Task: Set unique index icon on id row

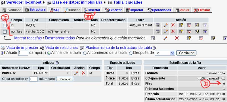Action: click(189, 25)
